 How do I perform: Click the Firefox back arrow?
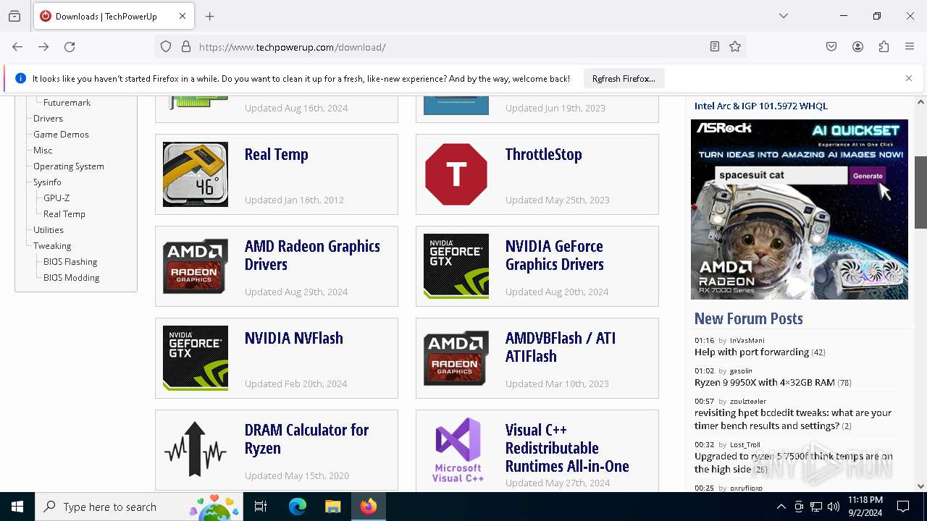(17, 47)
